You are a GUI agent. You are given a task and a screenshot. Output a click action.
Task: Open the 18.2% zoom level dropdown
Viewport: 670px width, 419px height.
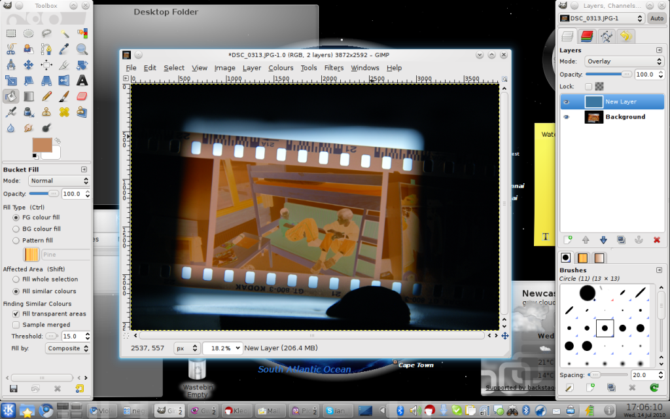(222, 348)
